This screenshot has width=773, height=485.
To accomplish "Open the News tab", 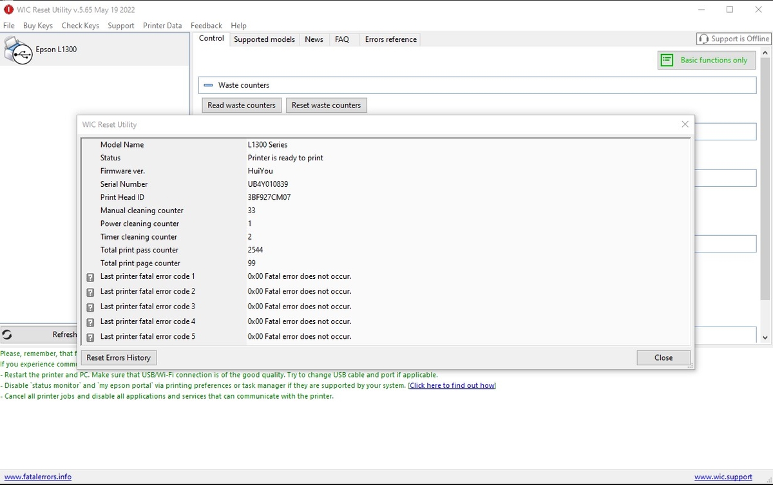I will pos(314,39).
